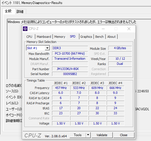Open the 詳細 tab in event viewer
Image resolution: width=151 pixels, height=141 pixels.
click(x=20, y=12)
